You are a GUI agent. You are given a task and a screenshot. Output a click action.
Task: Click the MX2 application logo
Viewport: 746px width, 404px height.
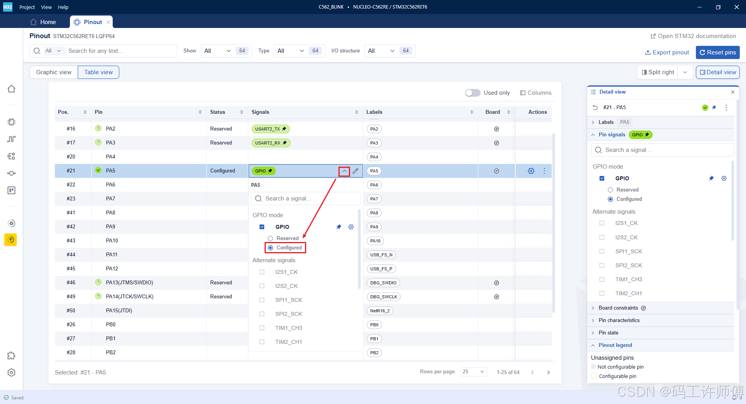(8, 7)
